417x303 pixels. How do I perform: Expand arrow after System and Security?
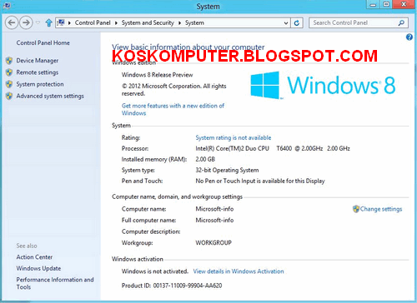[x=179, y=23]
